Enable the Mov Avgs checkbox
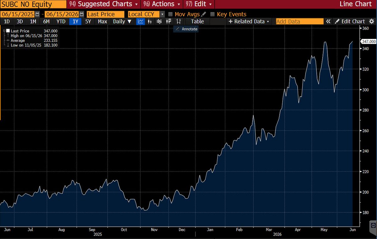 point(170,14)
